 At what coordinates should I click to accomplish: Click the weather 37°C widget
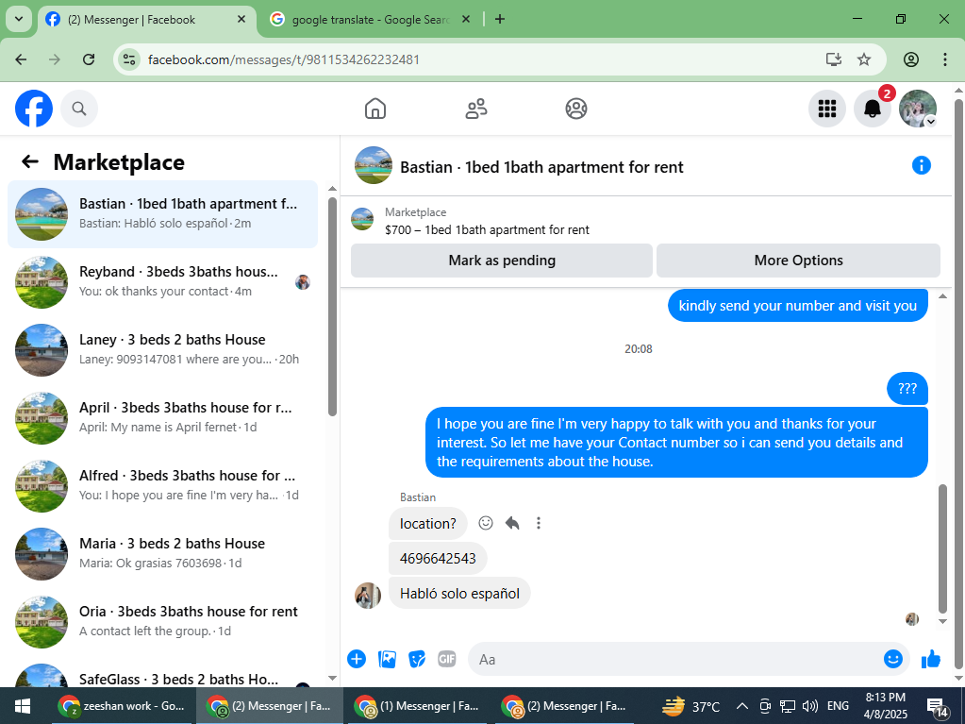[690, 706]
